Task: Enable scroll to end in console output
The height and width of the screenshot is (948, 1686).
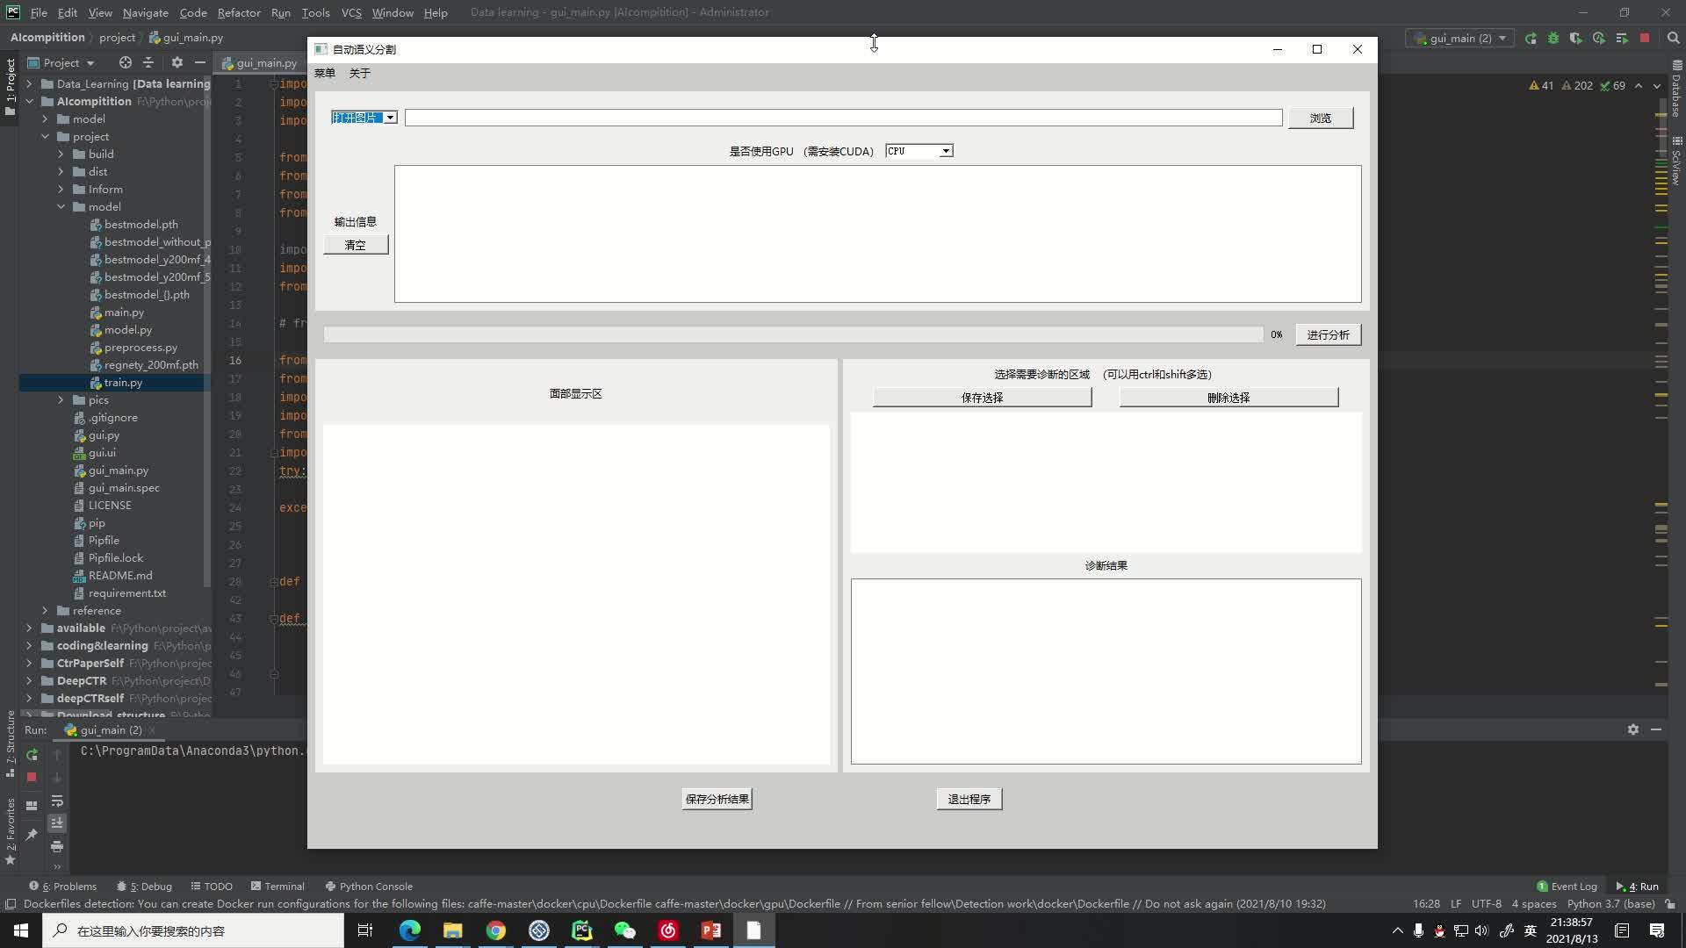Action: point(57,823)
